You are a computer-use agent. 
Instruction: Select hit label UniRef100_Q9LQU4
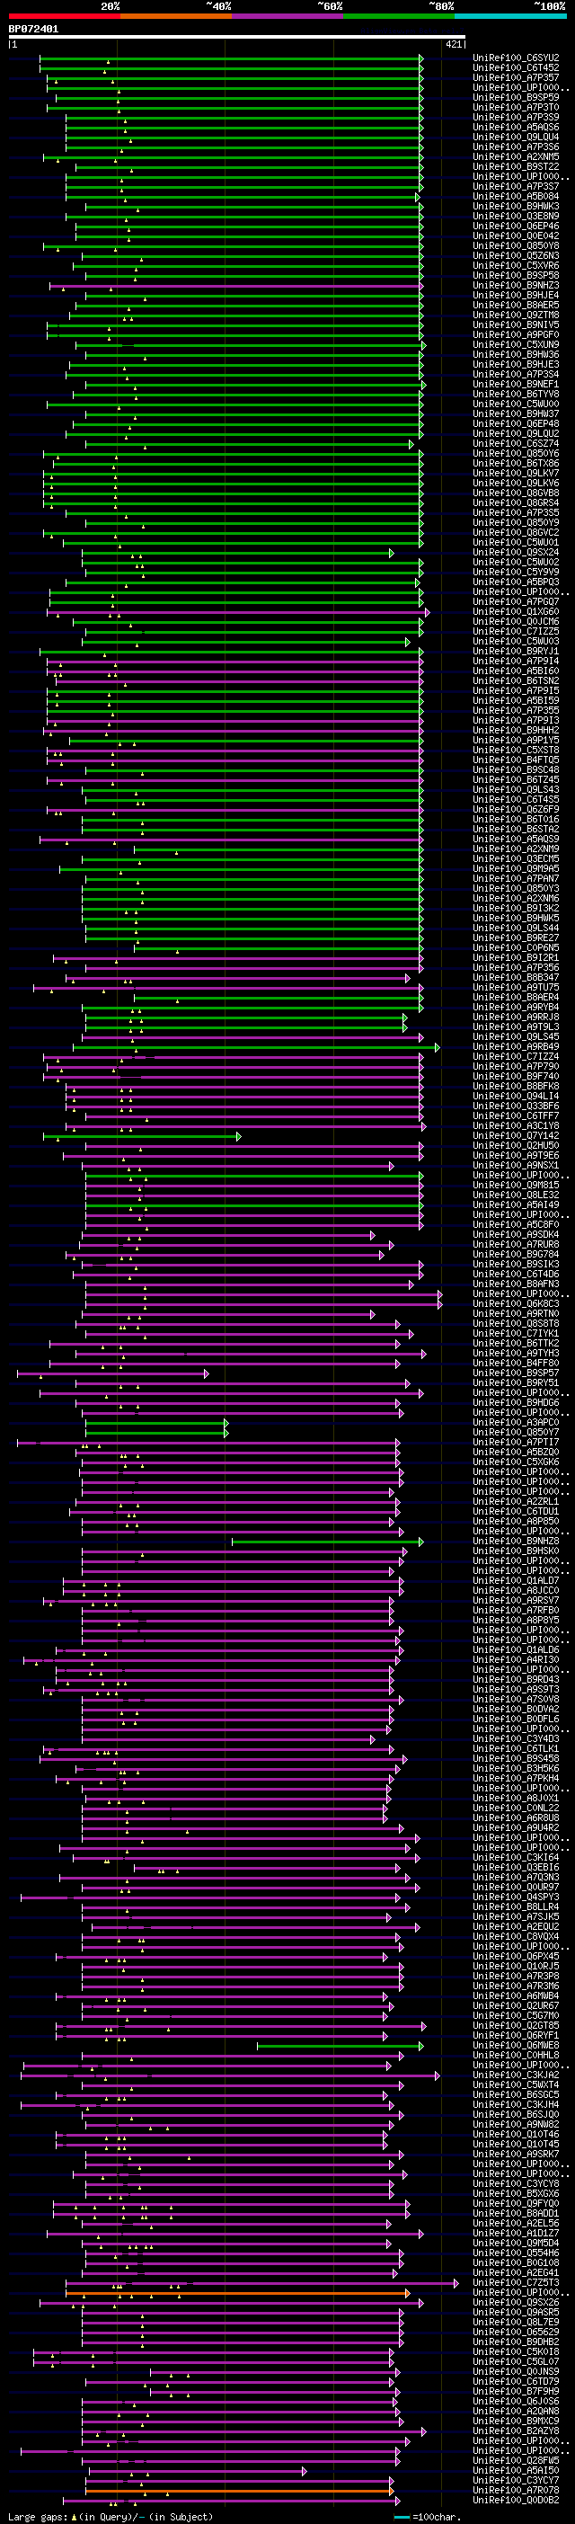(517, 138)
